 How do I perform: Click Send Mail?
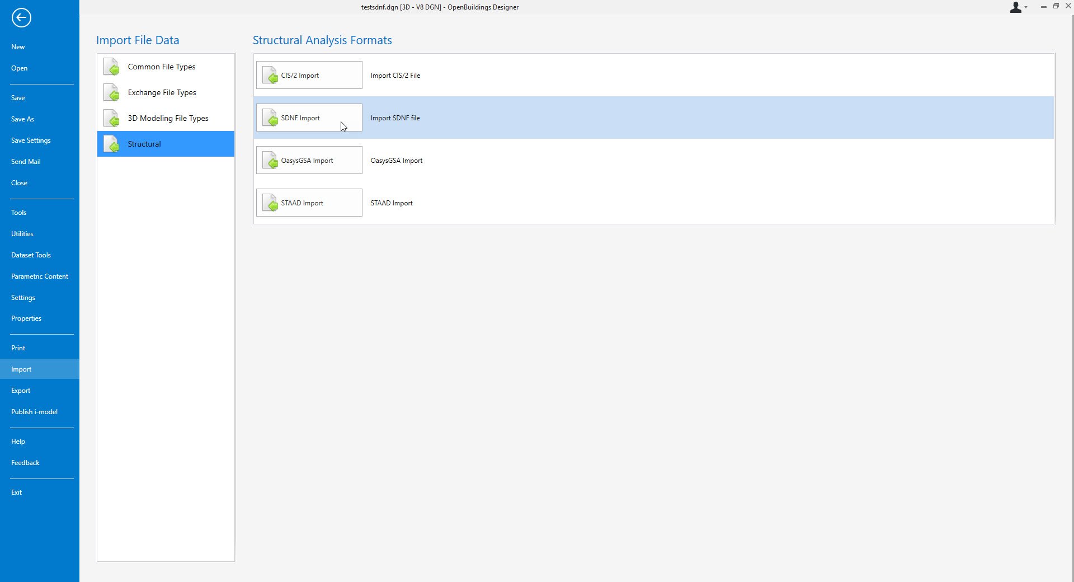point(26,161)
